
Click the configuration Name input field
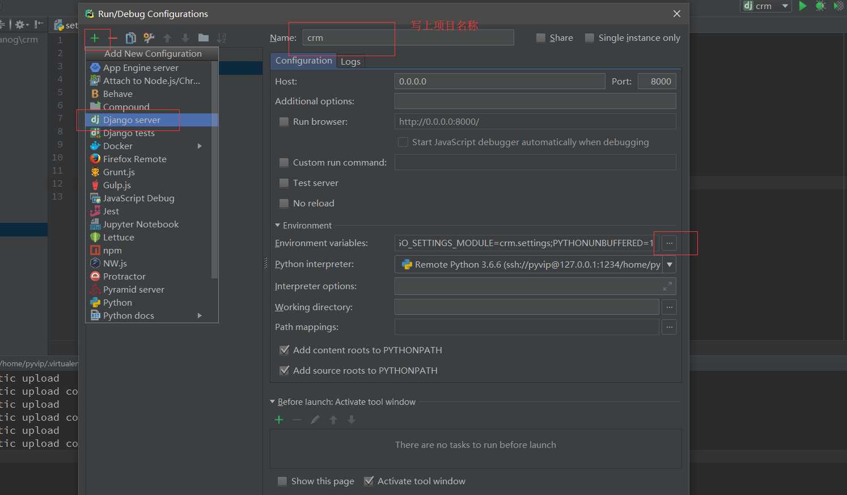(x=408, y=38)
